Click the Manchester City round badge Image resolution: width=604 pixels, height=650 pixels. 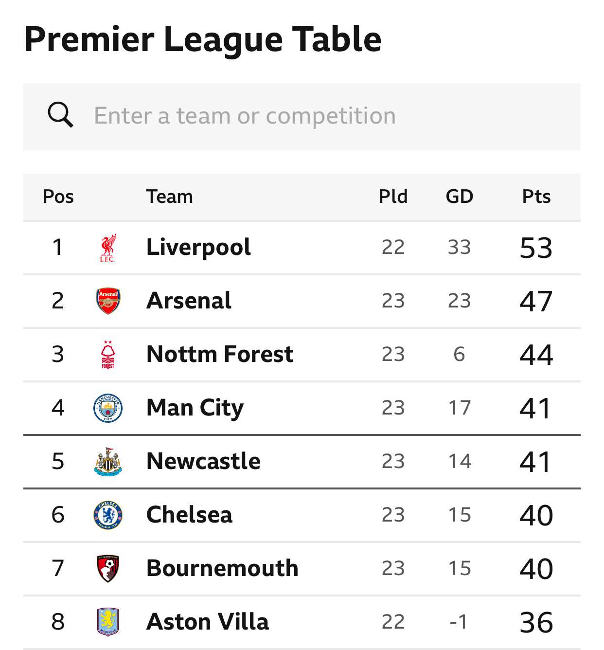108,408
